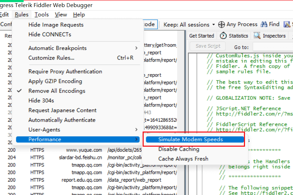The height and width of the screenshot is (195, 293).
Task: Click the Save Script button
Action: point(208,46)
